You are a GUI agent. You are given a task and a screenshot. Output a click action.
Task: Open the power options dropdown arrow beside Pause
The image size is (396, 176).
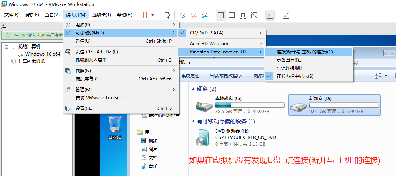click(153, 15)
